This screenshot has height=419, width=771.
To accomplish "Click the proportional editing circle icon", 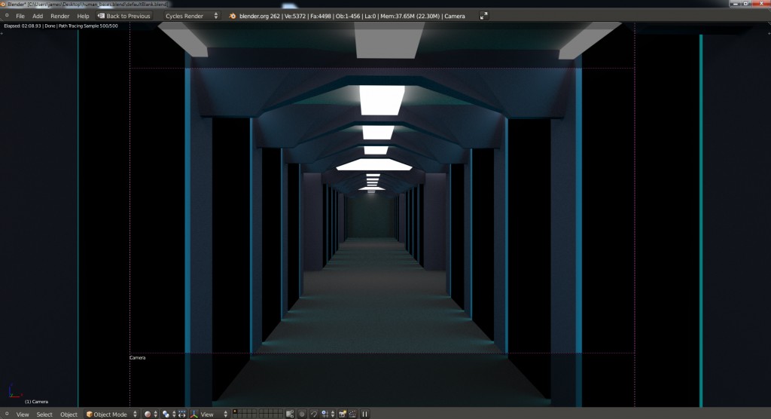I will click(303, 414).
